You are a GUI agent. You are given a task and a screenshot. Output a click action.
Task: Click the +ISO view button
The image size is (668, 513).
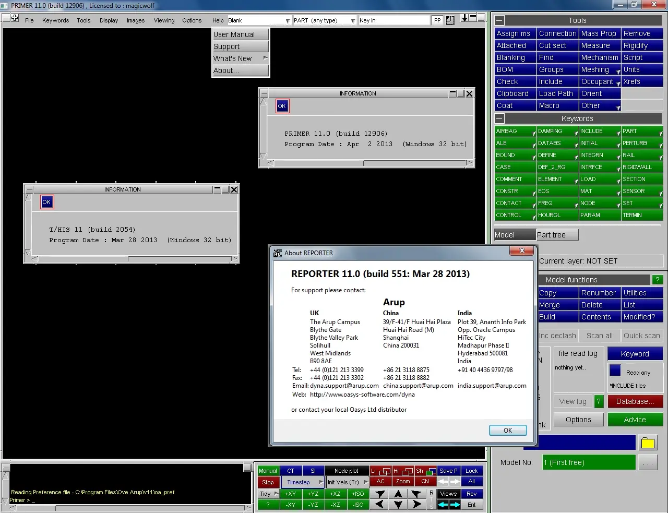click(x=357, y=494)
